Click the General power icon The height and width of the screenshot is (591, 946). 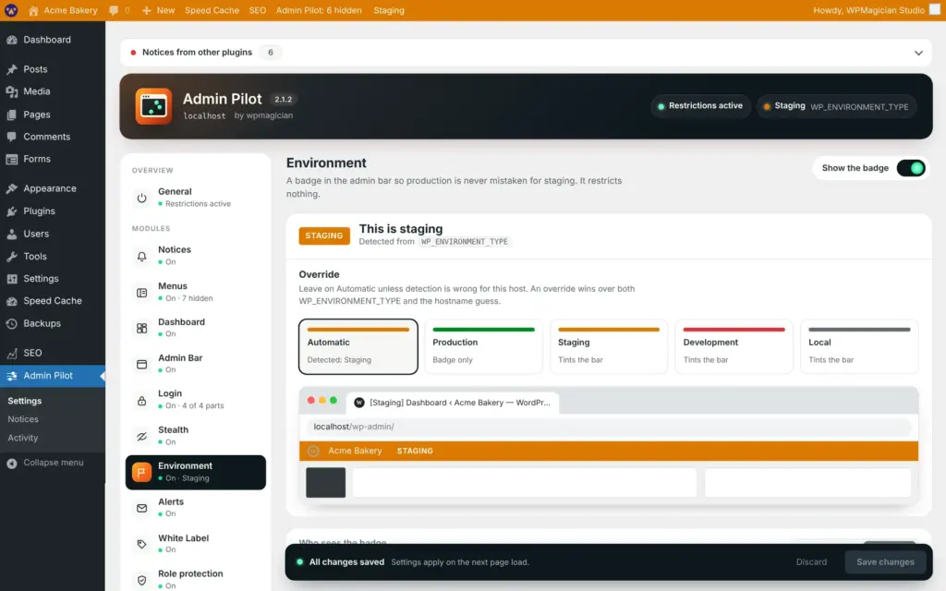pyautogui.click(x=141, y=198)
